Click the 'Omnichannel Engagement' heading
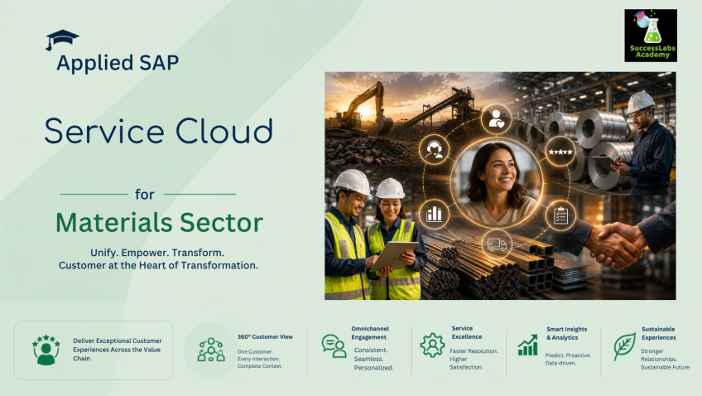The image size is (702, 396). click(370, 333)
